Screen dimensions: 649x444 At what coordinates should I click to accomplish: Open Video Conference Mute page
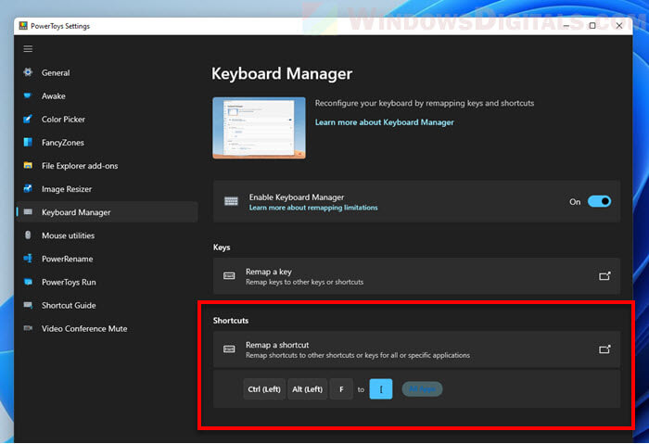[x=108, y=328]
